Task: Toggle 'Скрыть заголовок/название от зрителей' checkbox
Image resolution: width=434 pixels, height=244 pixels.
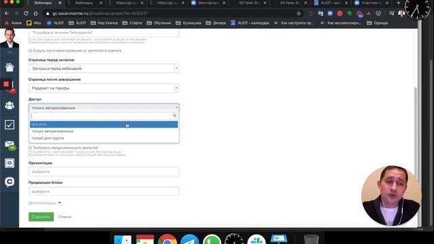Action: (x=30, y=51)
